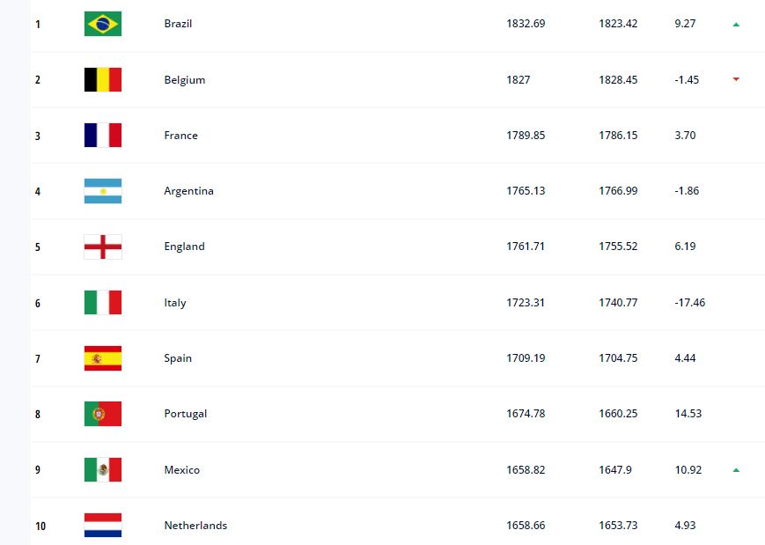This screenshot has height=545, width=765.
Task: Click the Argentina flag icon
Action: (103, 191)
